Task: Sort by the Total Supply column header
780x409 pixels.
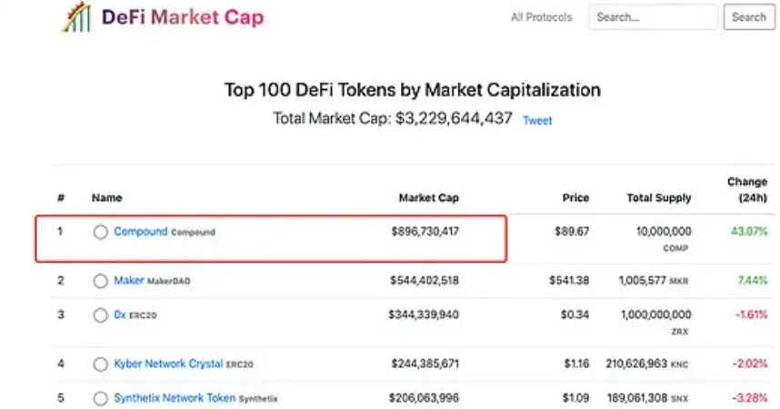Action: [659, 198]
